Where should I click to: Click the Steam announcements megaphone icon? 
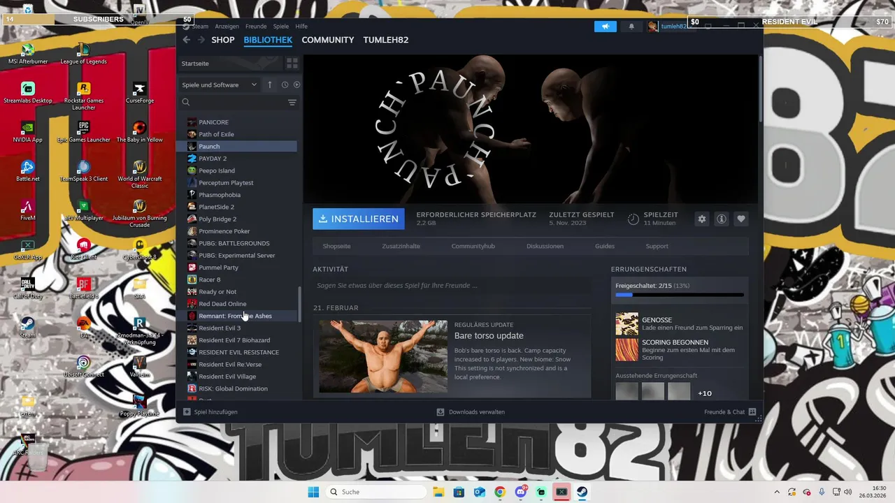click(606, 27)
